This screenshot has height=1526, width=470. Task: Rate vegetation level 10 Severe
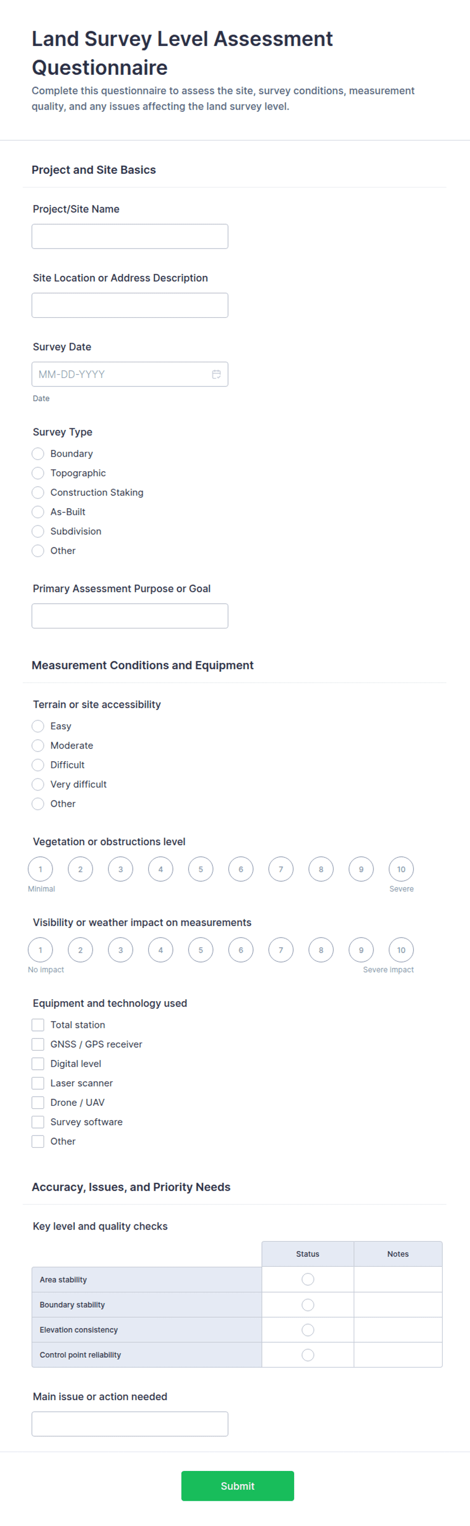[x=401, y=870]
